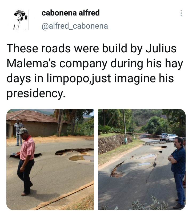Open the @alfred_cabonena handle link
Screen dimensions: 192x211
[x=75, y=26]
